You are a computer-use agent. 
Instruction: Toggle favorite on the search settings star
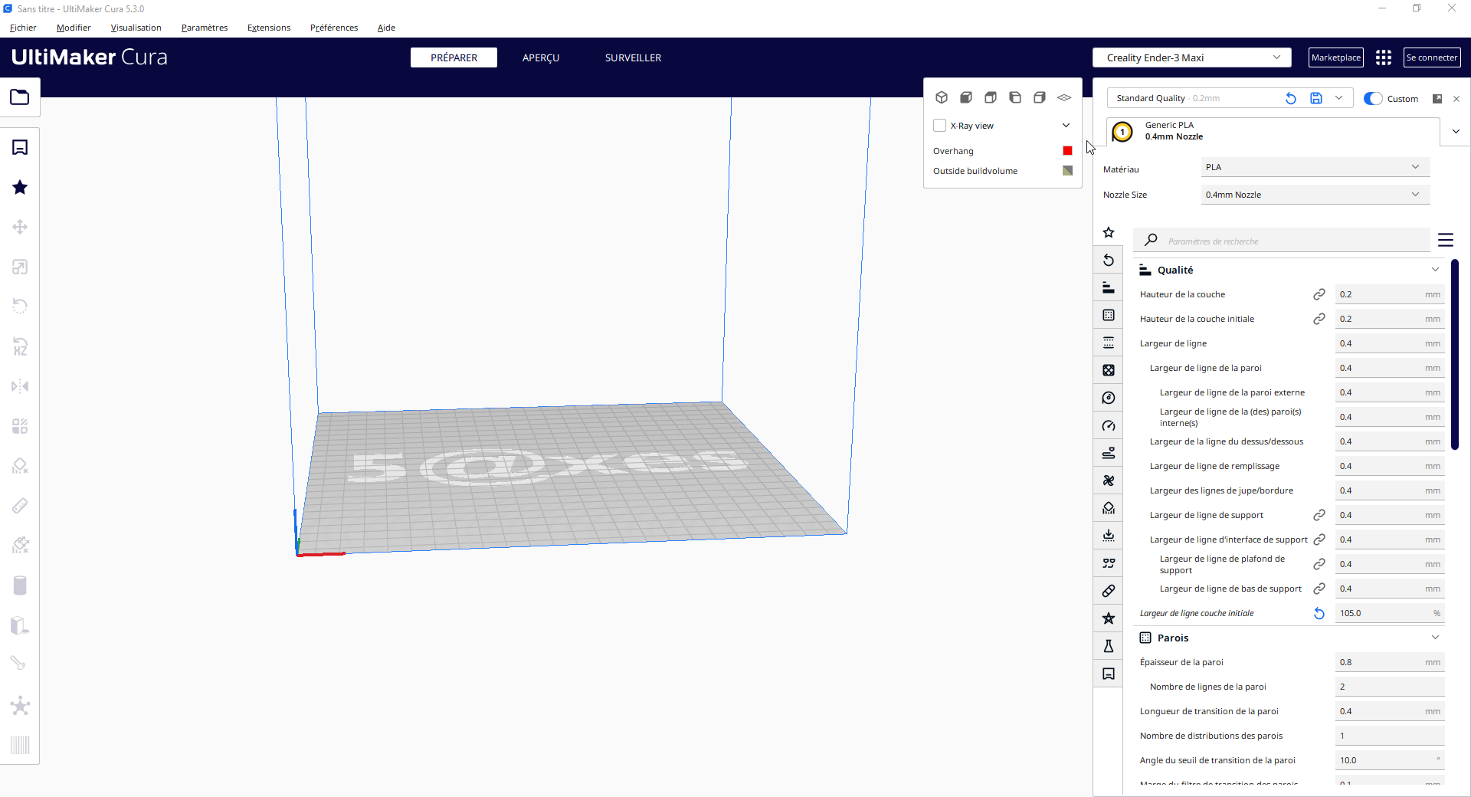pos(1109,232)
